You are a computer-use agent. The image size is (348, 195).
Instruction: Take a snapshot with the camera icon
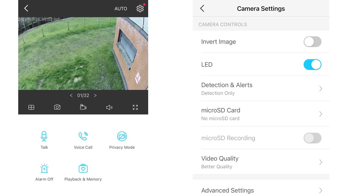click(57, 107)
